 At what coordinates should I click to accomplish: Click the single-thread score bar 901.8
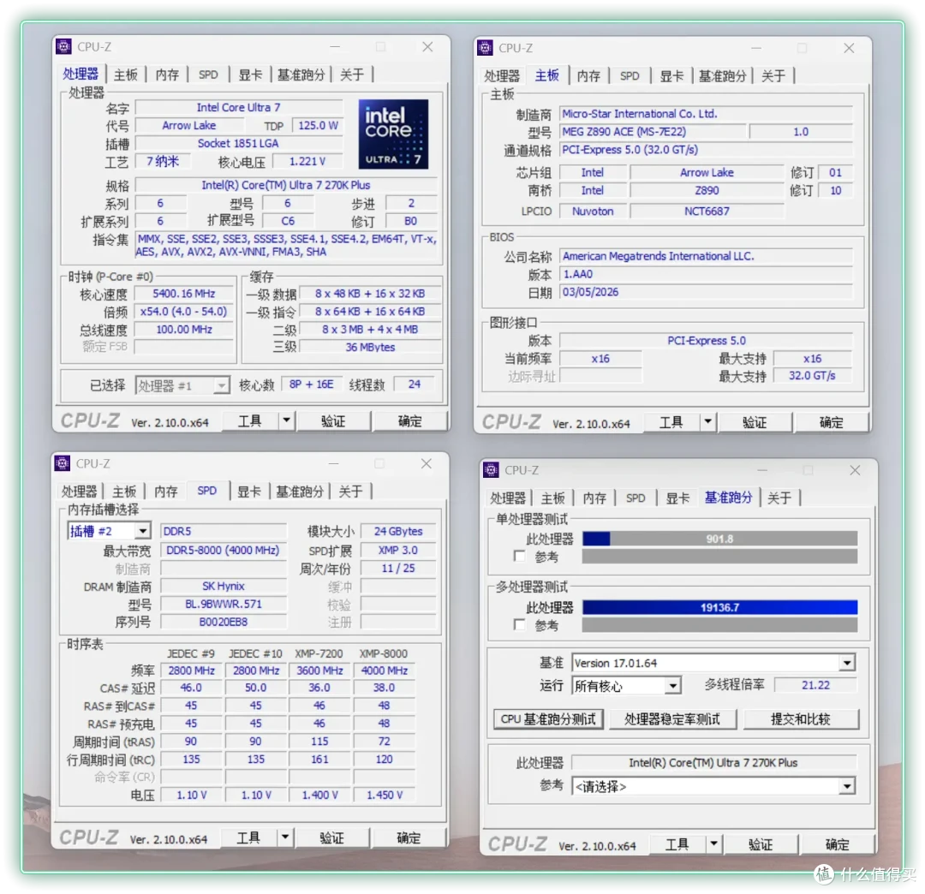tap(719, 539)
